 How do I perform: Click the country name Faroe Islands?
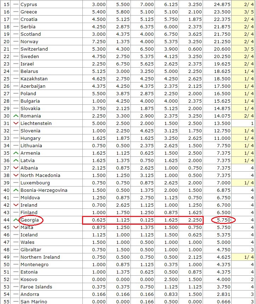[36, 287]
